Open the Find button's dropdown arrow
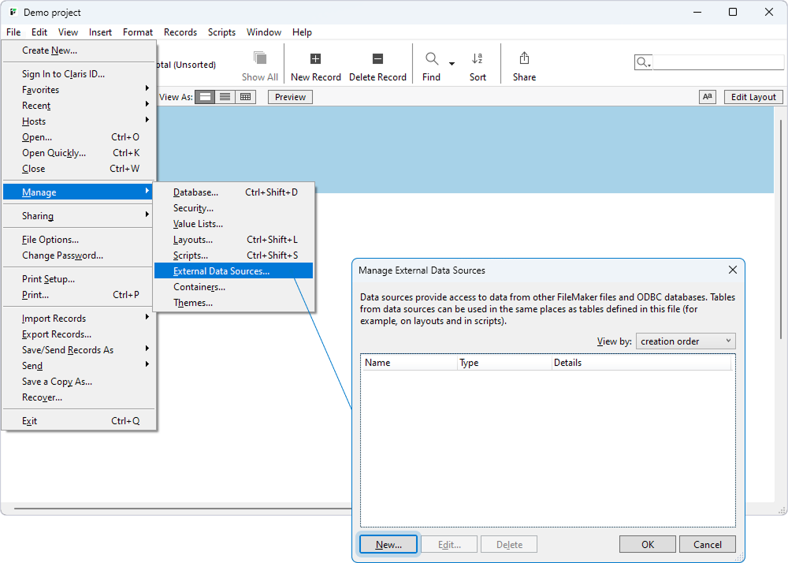Screen dimensions: 788x563 click(x=450, y=63)
